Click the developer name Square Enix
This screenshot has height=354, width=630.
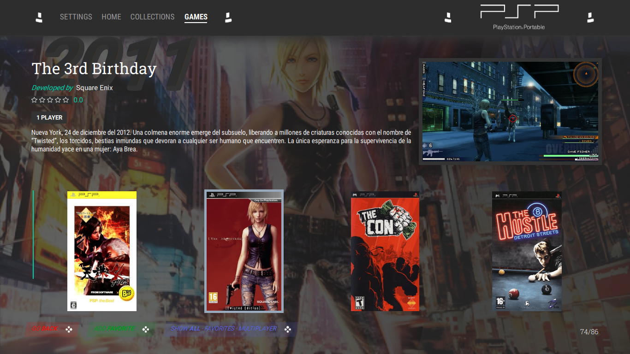pyautogui.click(x=95, y=88)
